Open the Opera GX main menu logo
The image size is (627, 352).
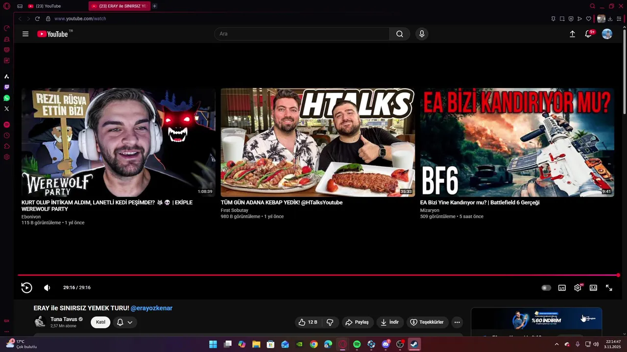(x=6, y=6)
